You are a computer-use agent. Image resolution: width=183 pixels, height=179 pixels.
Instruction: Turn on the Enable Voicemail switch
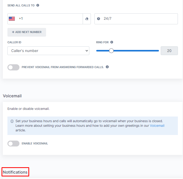tap(13, 143)
